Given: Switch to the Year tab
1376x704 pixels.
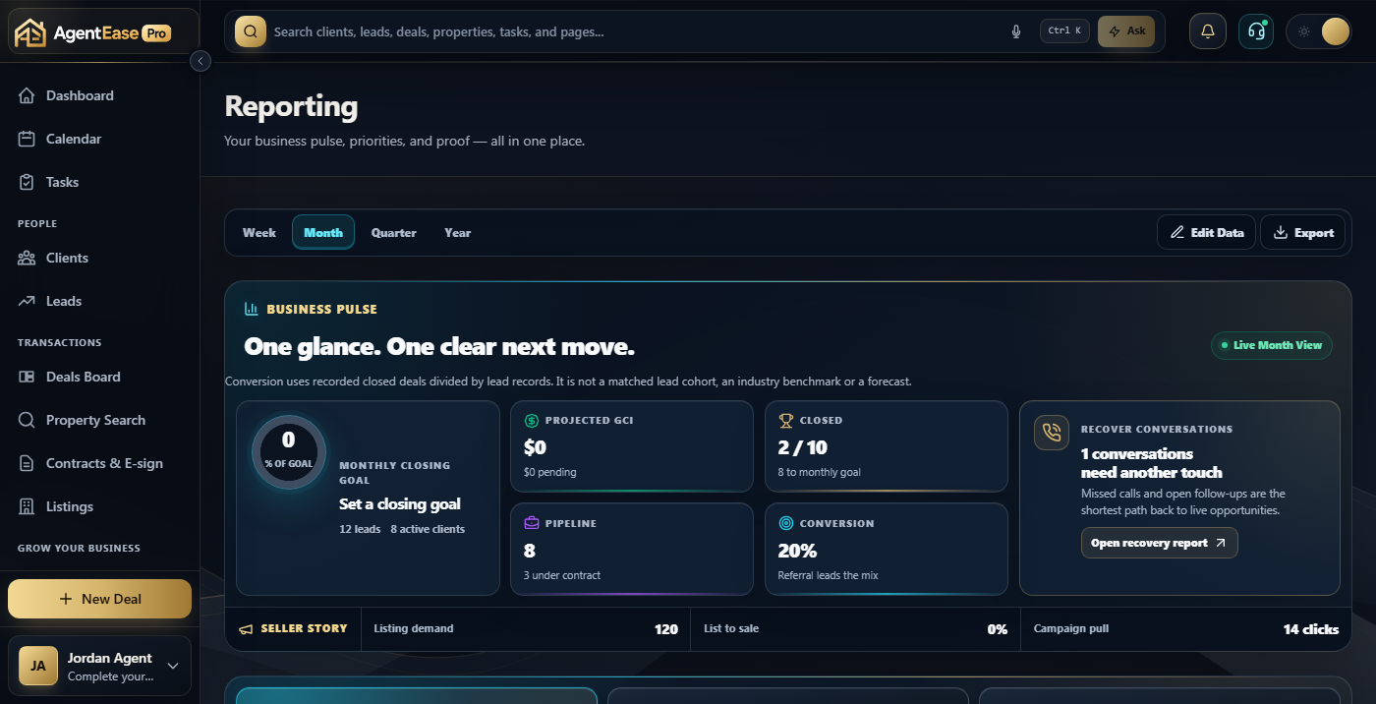Looking at the screenshot, I should click(457, 232).
